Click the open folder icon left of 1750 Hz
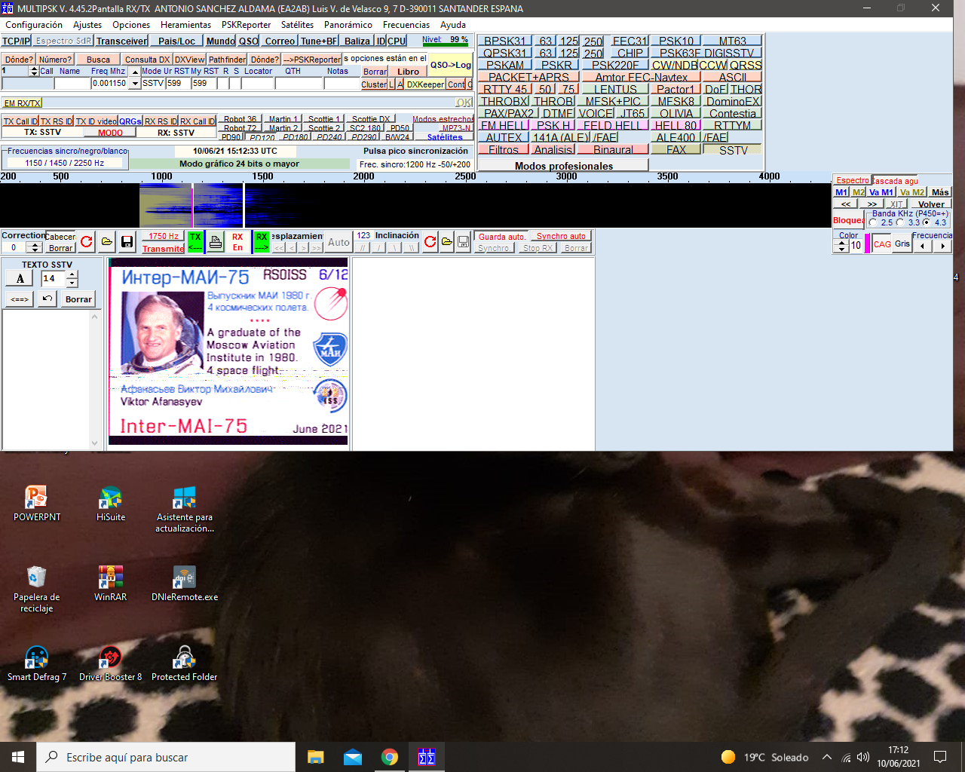 (107, 242)
